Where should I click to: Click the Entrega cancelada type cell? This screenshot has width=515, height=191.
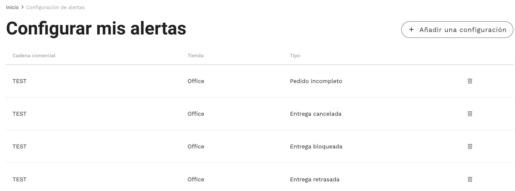[315, 114]
